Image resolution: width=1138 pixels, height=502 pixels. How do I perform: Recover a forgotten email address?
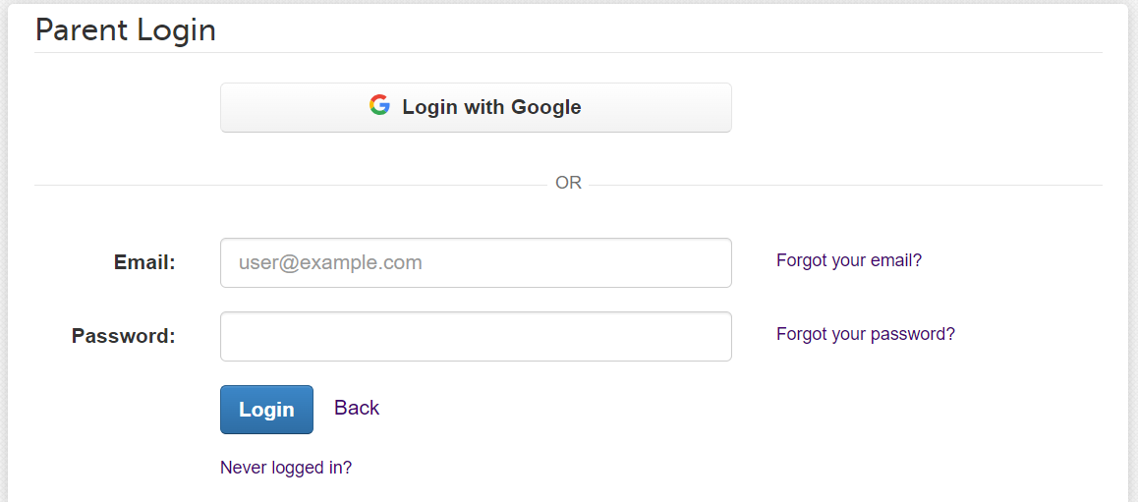tap(848, 260)
